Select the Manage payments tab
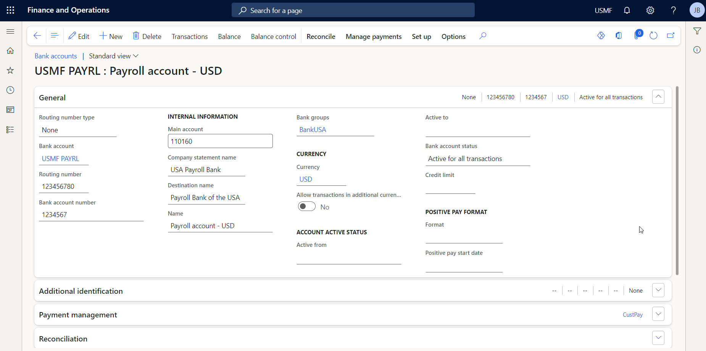This screenshot has width=706, height=351. coord(373,36)
